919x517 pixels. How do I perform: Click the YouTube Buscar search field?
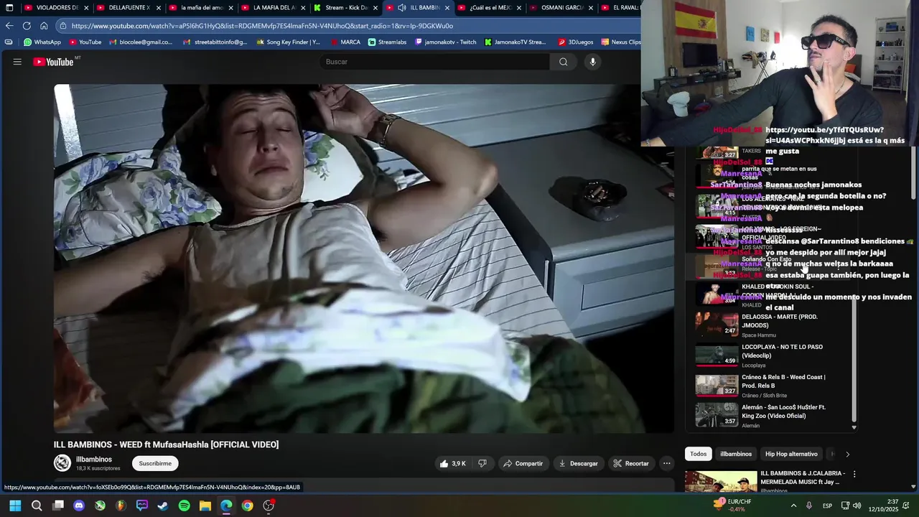(435, 62)
